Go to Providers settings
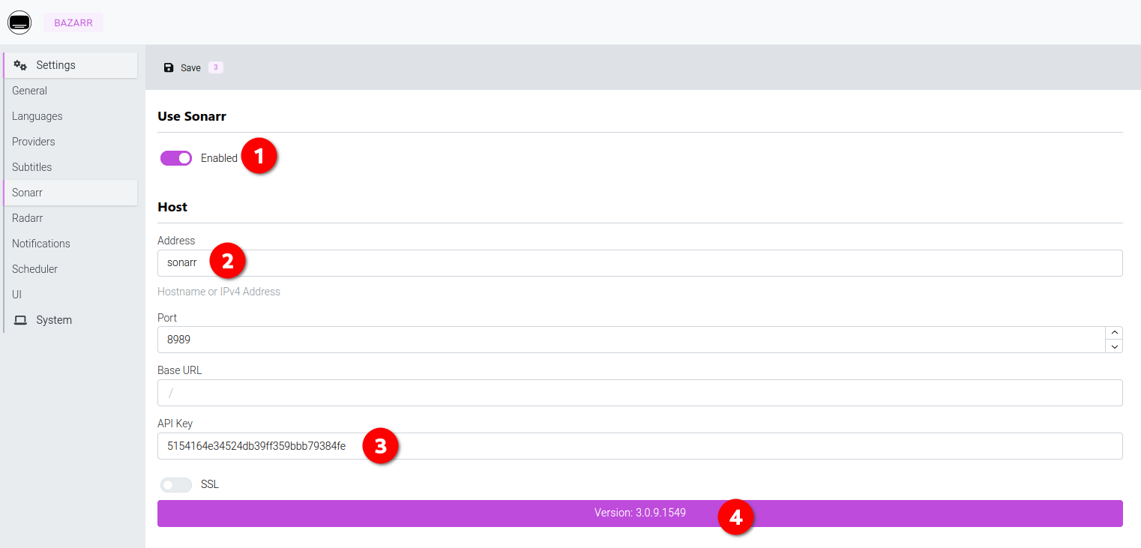 [x=70, y=142]
